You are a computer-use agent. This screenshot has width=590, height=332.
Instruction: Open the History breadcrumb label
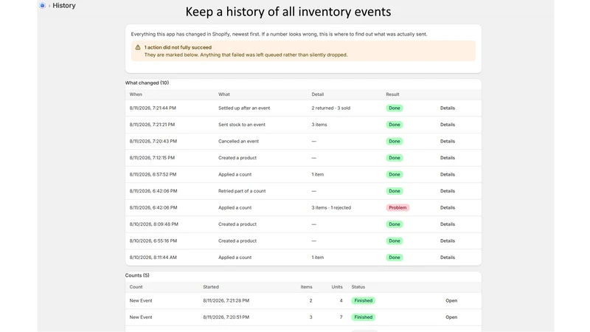point(64,5)
